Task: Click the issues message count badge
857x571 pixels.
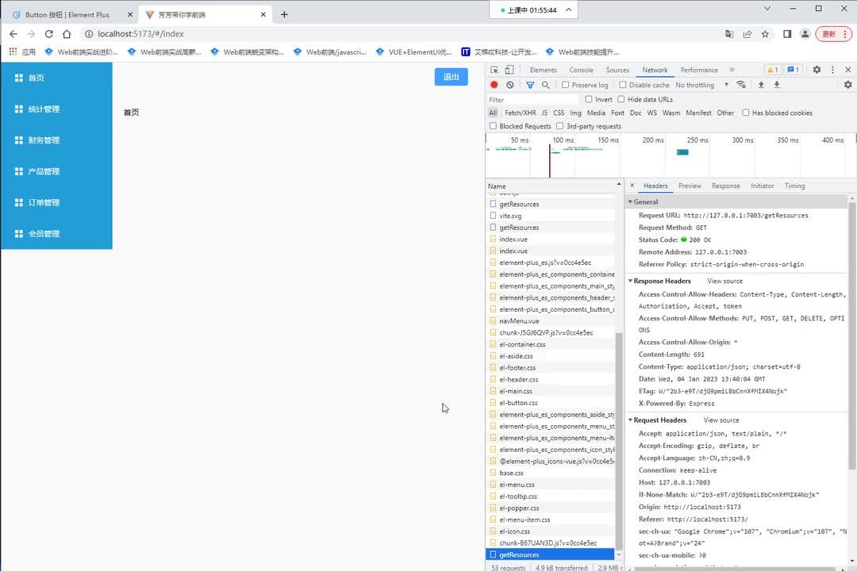Action: click(x=793, y=70)
